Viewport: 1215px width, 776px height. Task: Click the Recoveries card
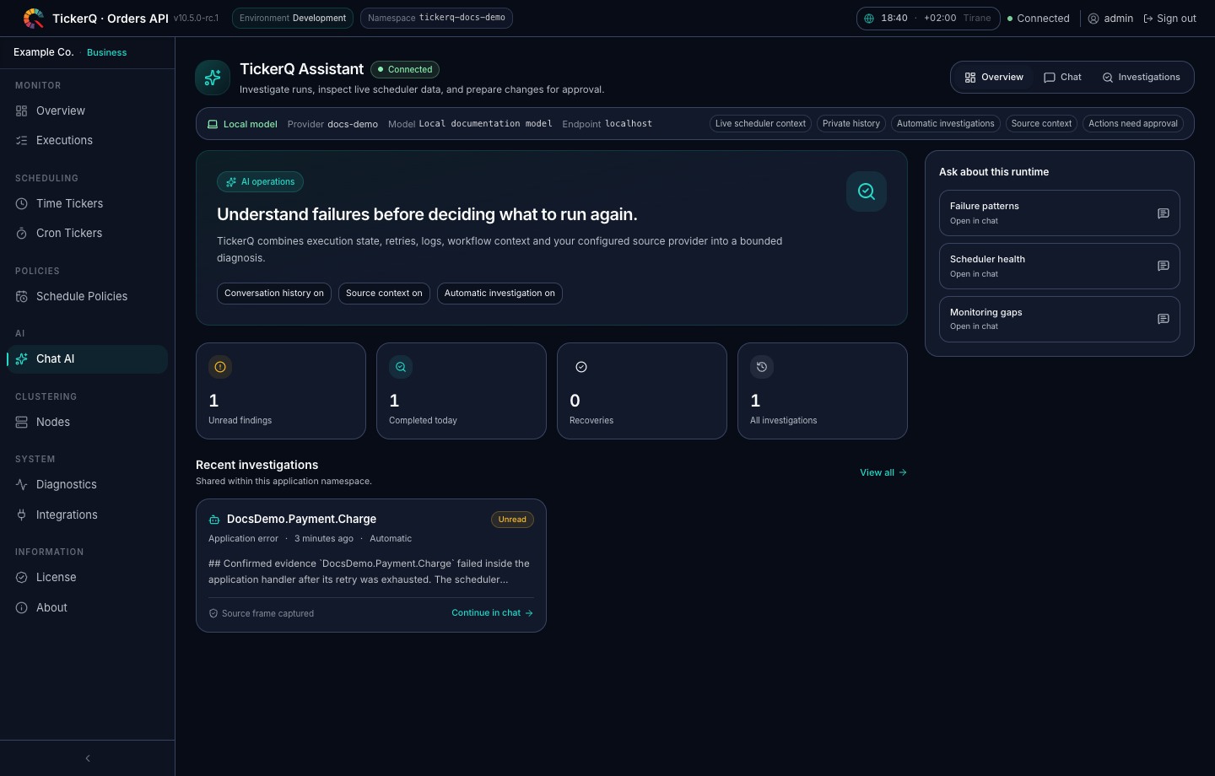click(x=642, y=391)
